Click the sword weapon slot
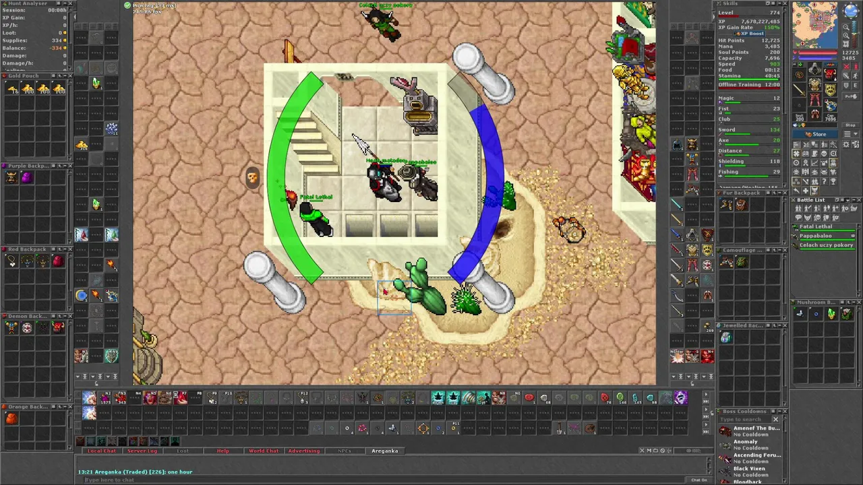Screen dimensions: 863x485 [x=799, y=90]
